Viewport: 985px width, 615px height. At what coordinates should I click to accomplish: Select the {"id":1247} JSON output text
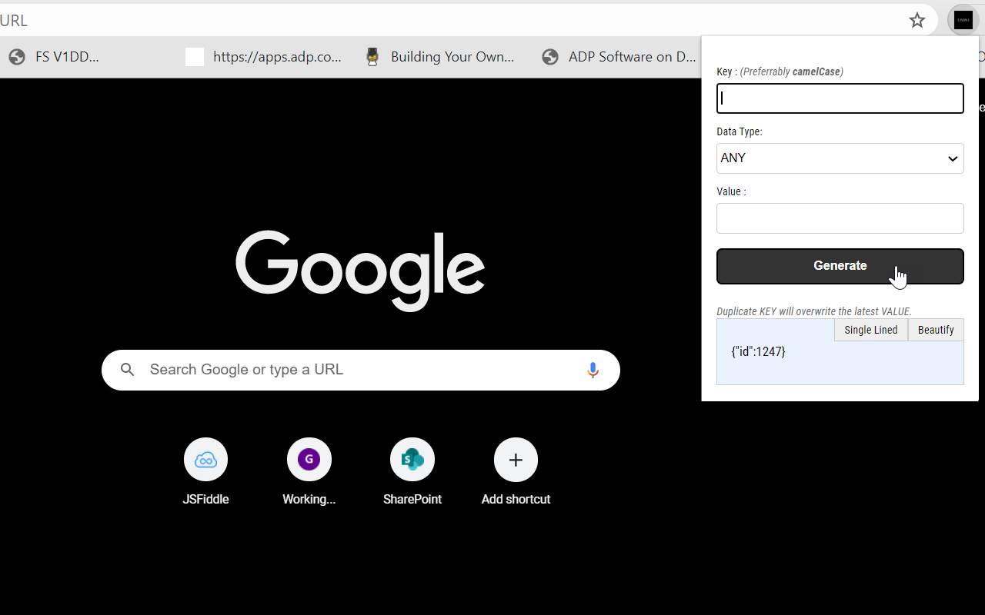click(x=758, y=352)
